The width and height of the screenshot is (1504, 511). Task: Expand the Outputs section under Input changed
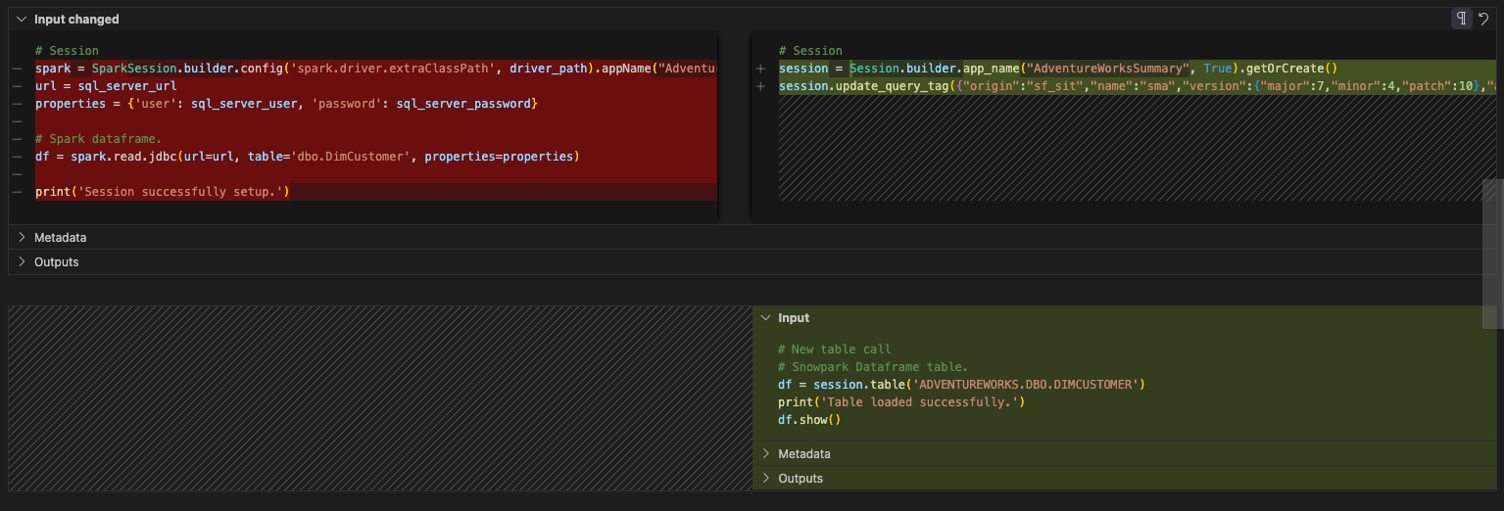(22, 262)
